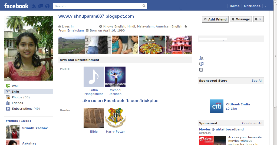This screenshot has height=145, width=277.
Task: Click the book icon in right column
Action: (201, 70)
